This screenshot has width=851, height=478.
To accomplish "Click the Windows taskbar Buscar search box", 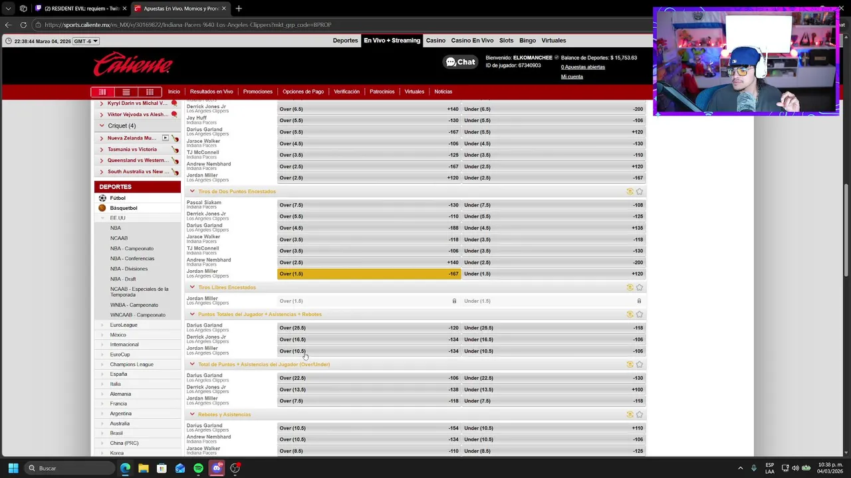I will tap(70, 468).
